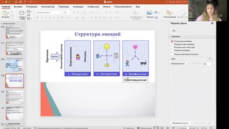
Task: Click the reset slide icon
Action: tap(29, 15)
